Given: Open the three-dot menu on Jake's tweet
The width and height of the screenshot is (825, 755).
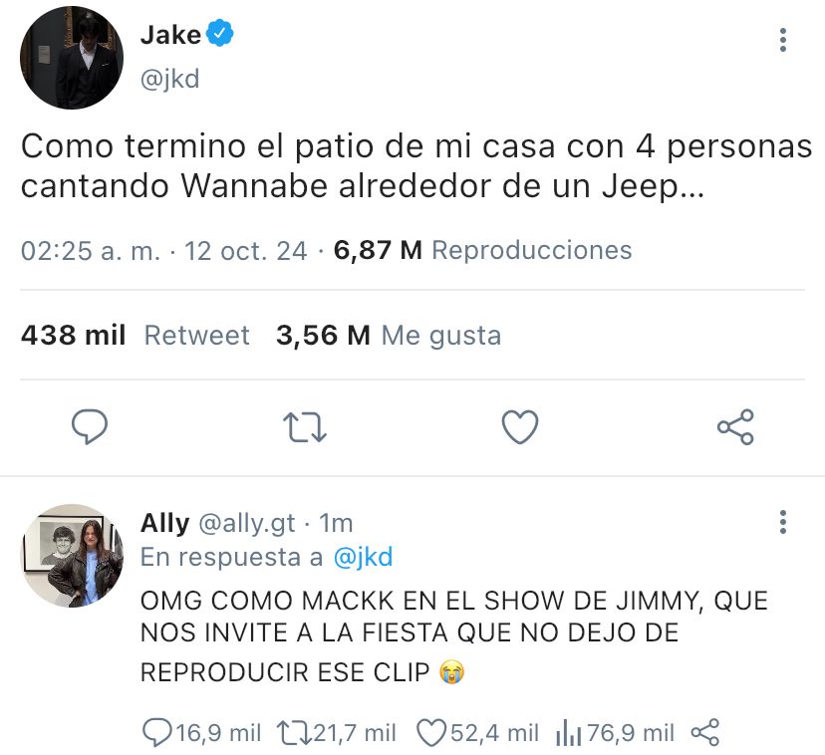Looking at the screenshot, I should click(783, 40).
